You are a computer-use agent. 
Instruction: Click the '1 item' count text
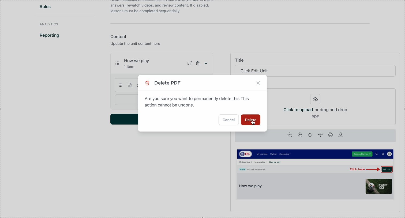click(129, 67)
